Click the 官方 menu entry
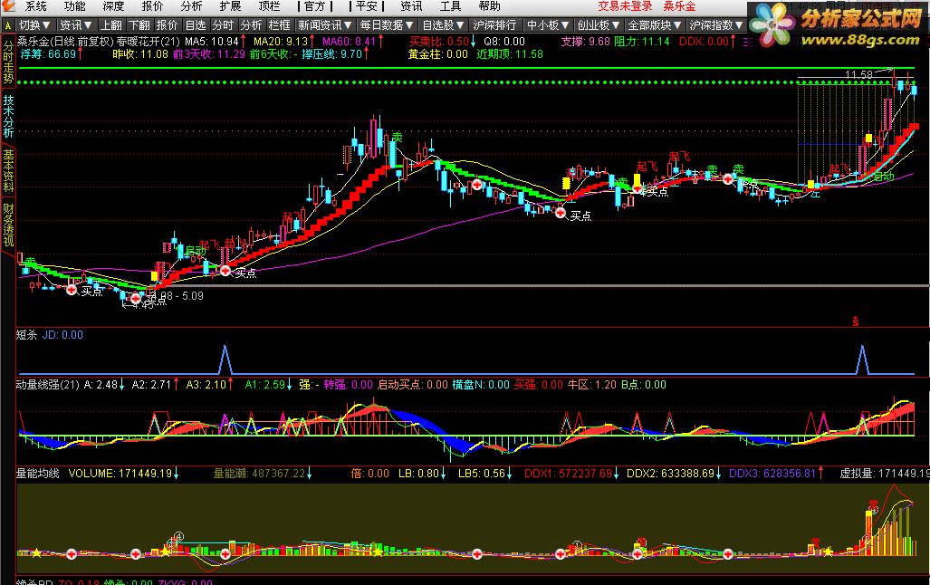 (x=315, y=6)
